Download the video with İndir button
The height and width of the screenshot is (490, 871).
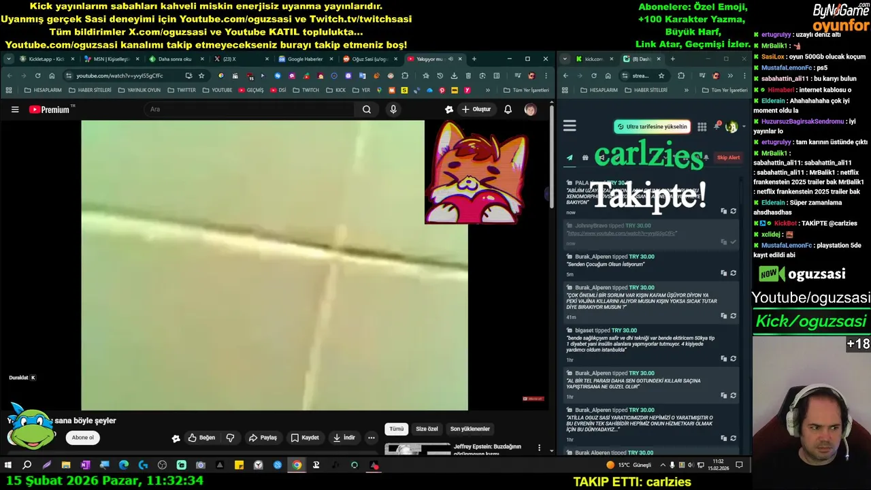click(344, 438)
